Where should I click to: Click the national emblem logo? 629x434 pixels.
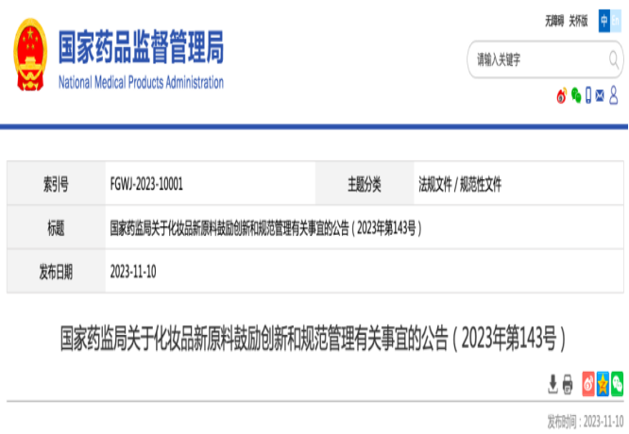(30, 55)
